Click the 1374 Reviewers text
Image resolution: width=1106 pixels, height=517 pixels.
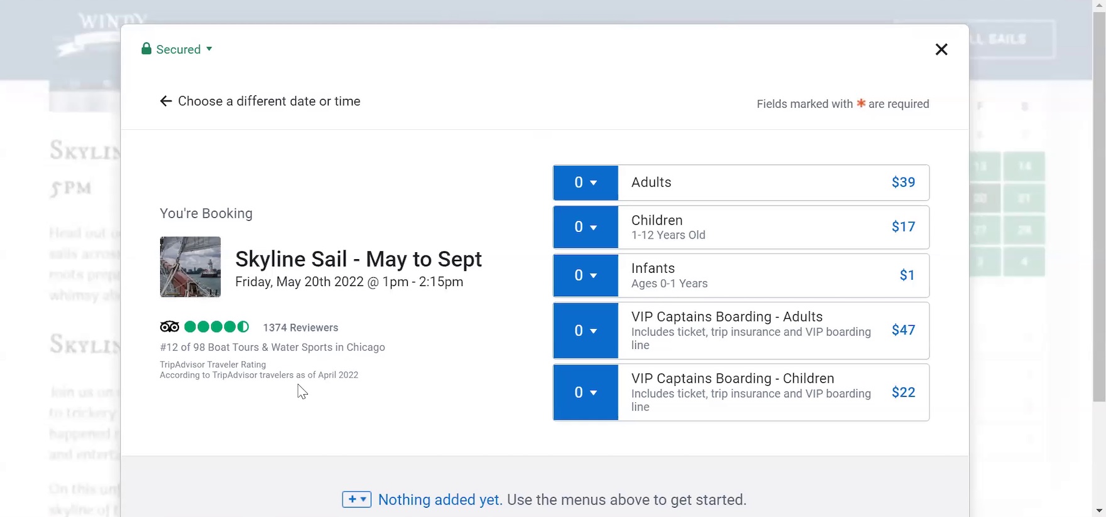(x=300, y=328)
